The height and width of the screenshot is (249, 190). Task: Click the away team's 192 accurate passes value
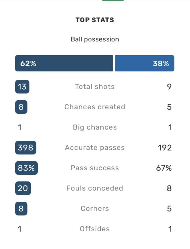coord(165,148)
